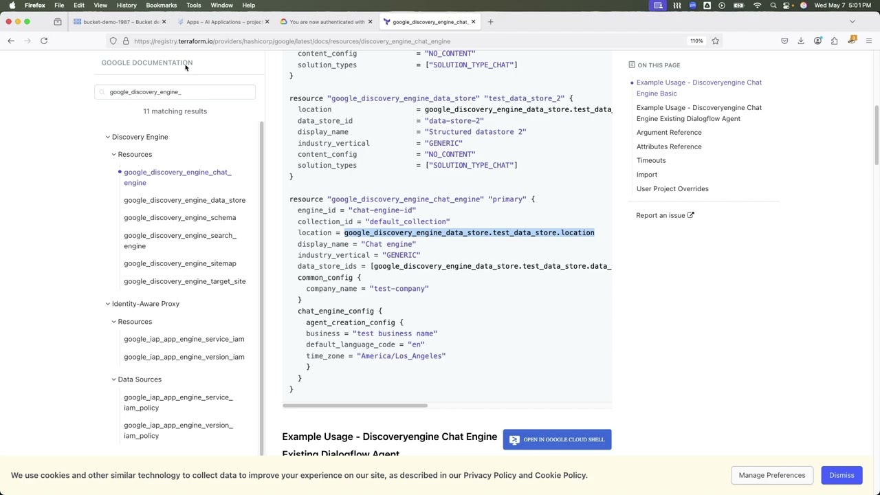Click the Zoom menu bar icon
The image size is (880, 495).
692,5
